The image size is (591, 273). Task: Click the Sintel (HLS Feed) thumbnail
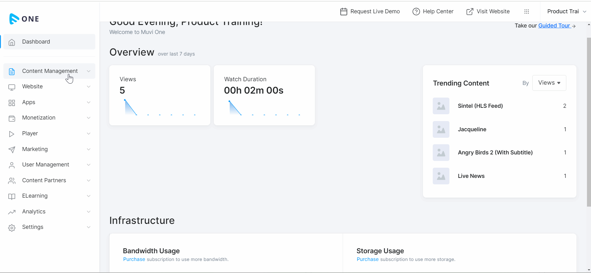click(x=441, y=106)
